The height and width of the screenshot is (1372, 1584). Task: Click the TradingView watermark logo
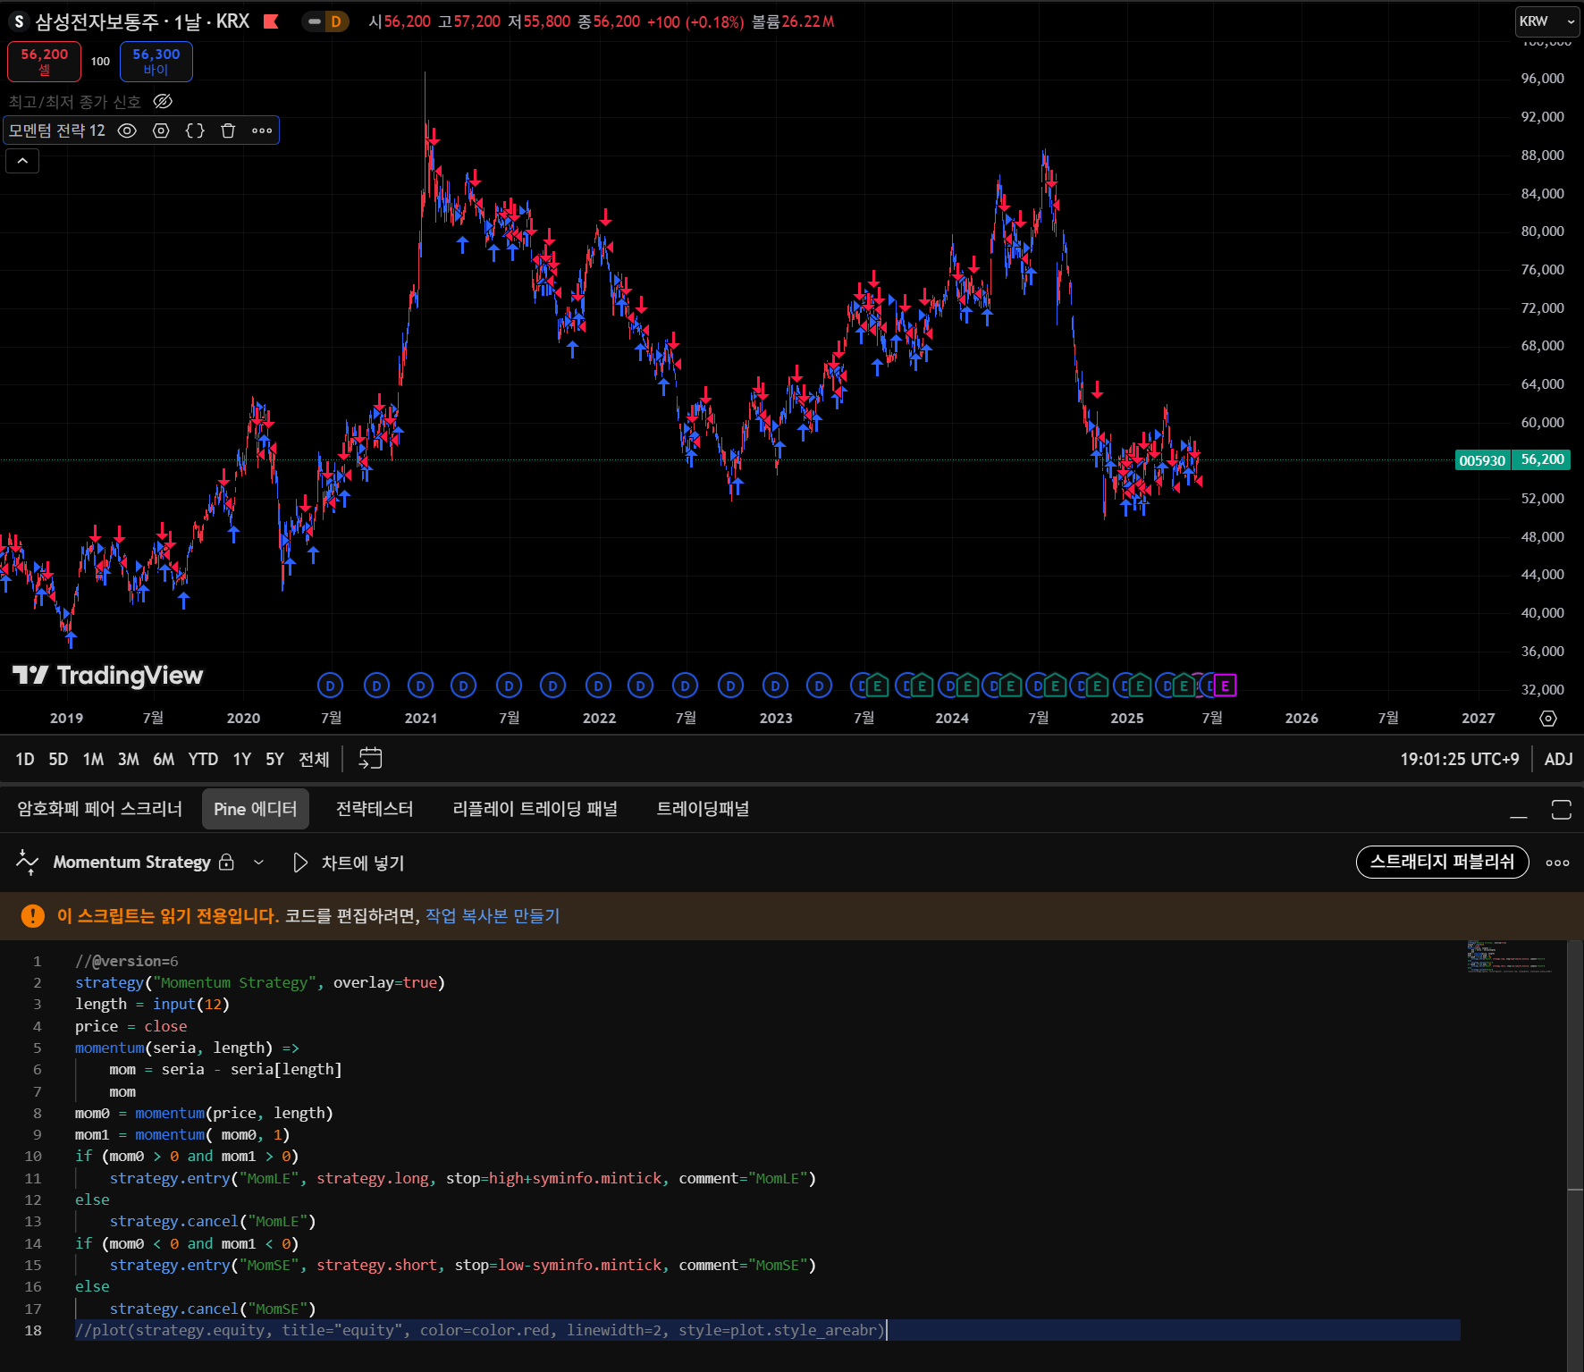coord(106,677)
